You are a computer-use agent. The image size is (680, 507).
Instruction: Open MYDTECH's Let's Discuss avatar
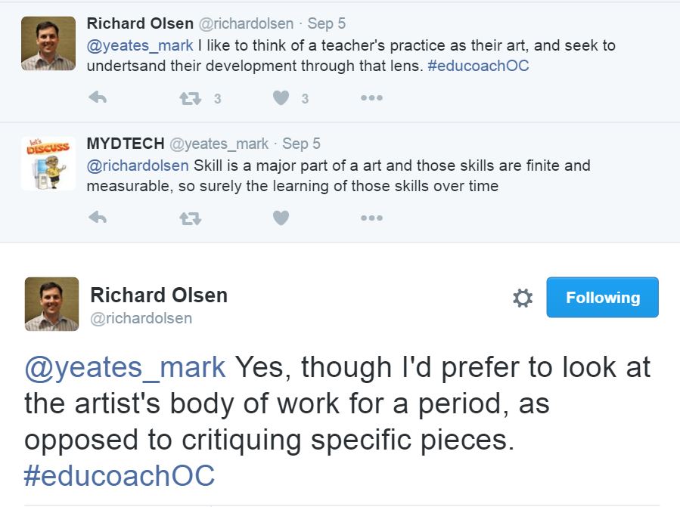(48, 163)
